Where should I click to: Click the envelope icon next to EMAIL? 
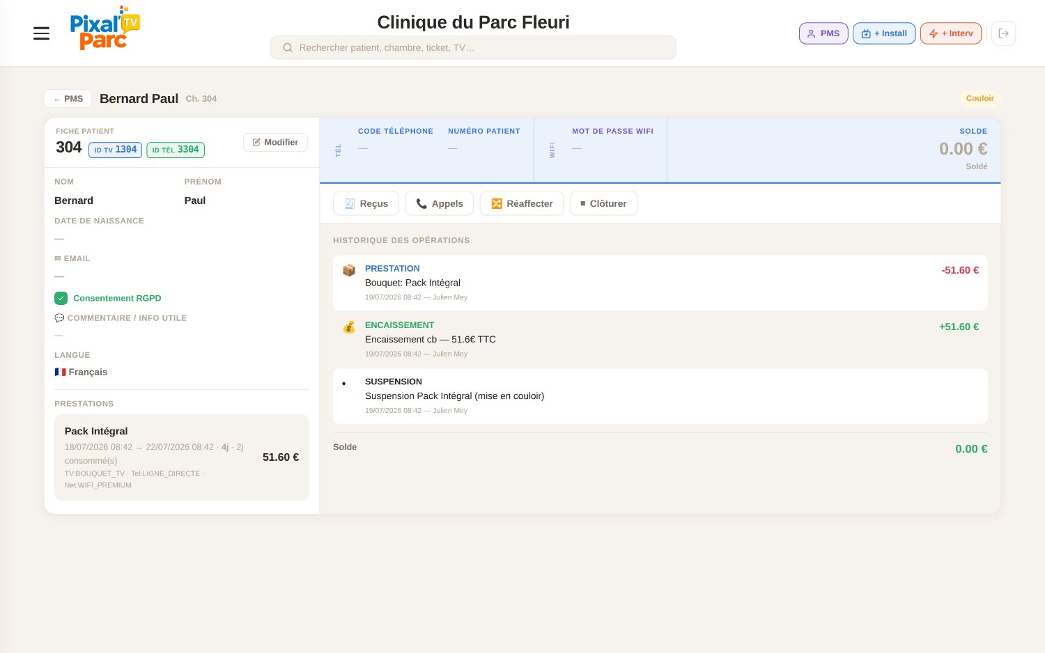[58, 258]
